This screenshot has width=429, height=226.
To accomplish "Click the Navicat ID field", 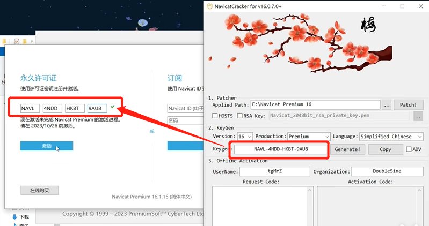I will pyautogui.click(x=185, y=108).
